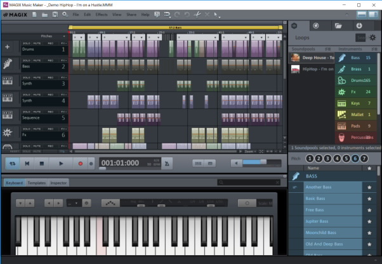Click the yellow 57:2 Bars range bar
This screenshot has width=382, height=264.
[175, 27]
